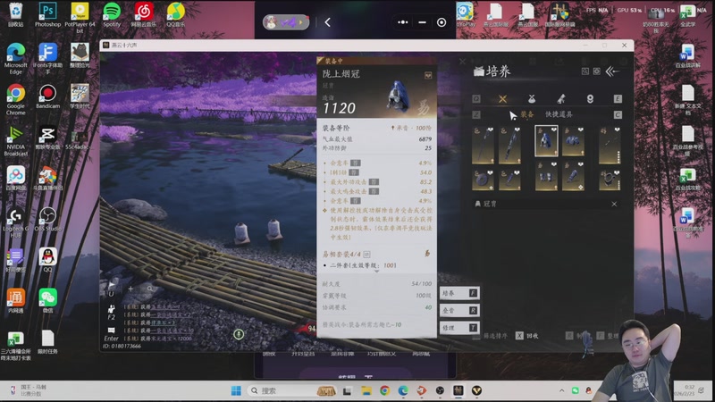Open File Explorer from taskbar
This screenshot has width=715, height=402.
(366, 390)
